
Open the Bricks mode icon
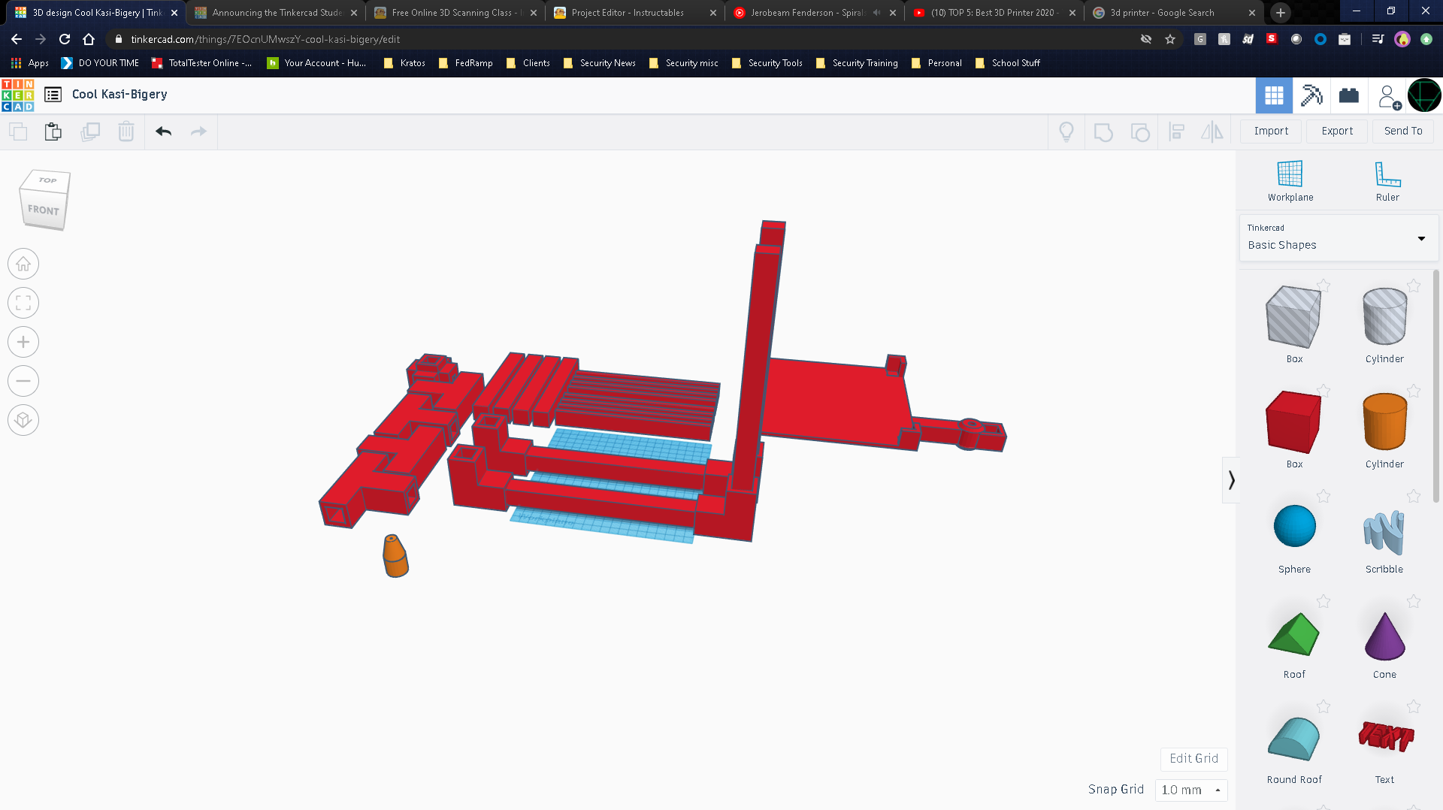point(1349,95)
